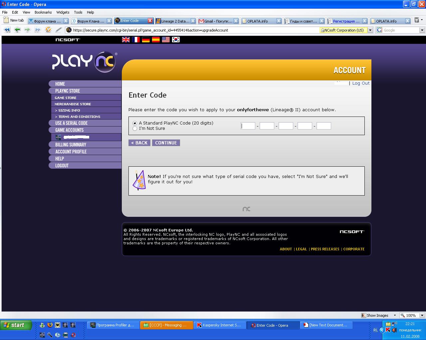
Task: Open the closed tabs dropdown arrow
Action: click(x=422, y=20)
